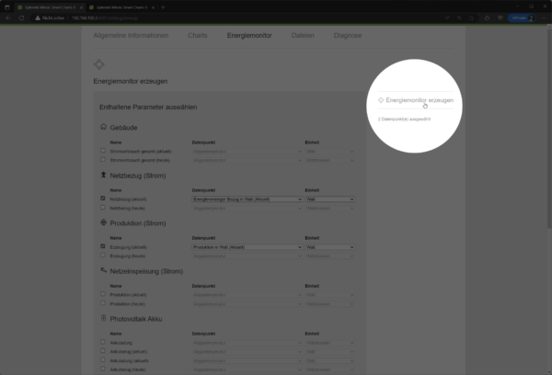
Task: Close the second Splendid Minds tab
Action: [x=153, y=7]
